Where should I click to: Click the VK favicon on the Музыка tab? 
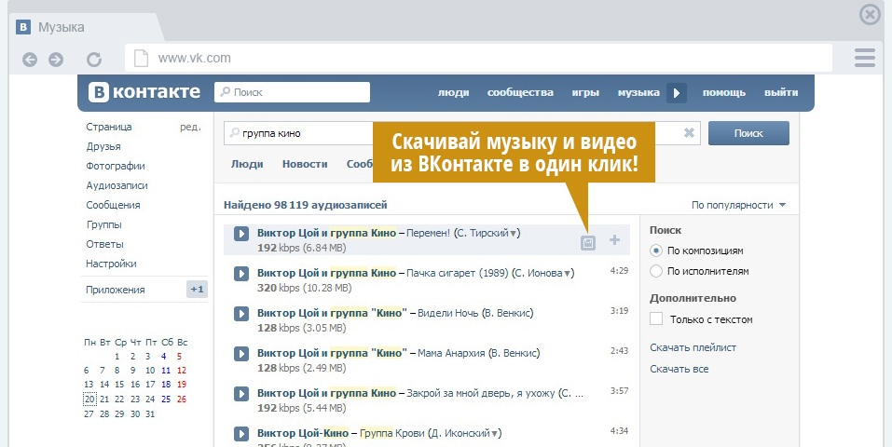(23, 27)
